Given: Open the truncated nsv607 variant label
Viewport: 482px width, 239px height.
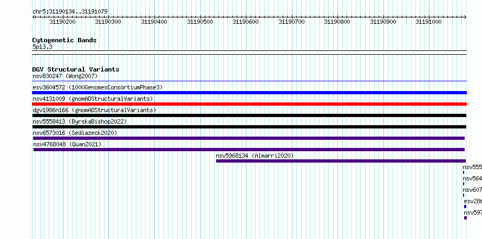Looking at the screenshot, I should click(472, 190).
